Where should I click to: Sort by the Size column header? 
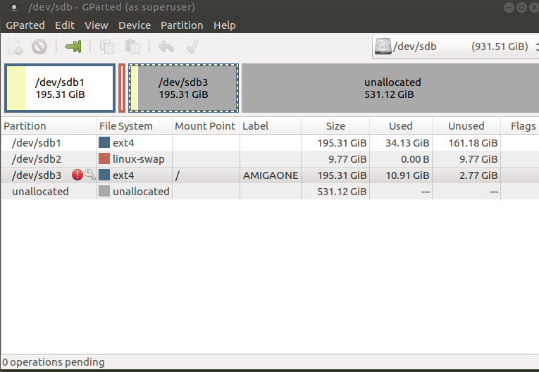coord(335,126)
